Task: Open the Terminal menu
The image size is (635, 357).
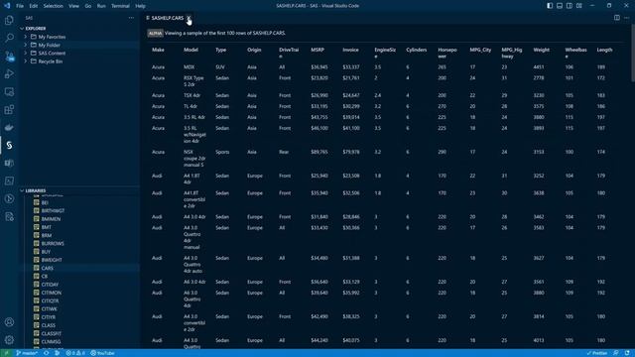Action: 120,6
